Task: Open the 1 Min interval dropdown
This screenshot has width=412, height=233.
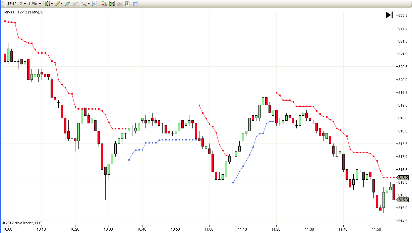Action: (35, 4)
